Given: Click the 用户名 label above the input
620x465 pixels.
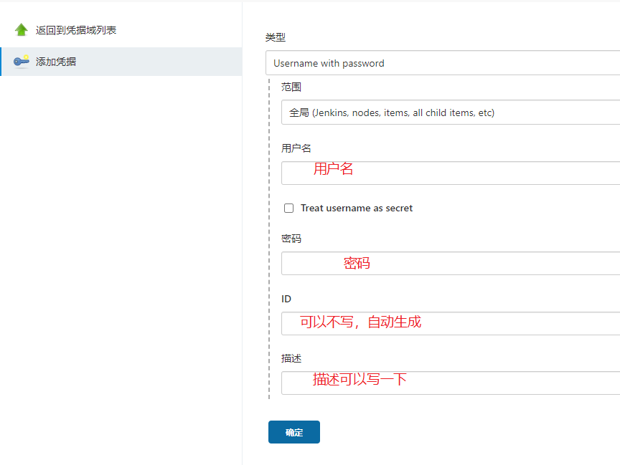Looking at the screenshot, I should coord(296,148).
